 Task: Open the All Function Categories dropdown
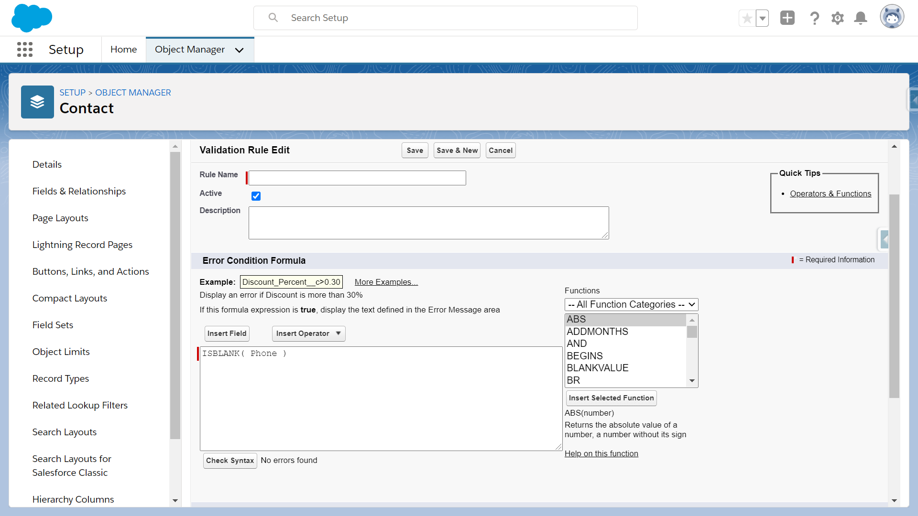(631, 305)
